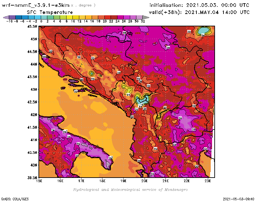Click the red legend swatch between 20 and 22
The image size is (261, 201).
pos(108,17)
